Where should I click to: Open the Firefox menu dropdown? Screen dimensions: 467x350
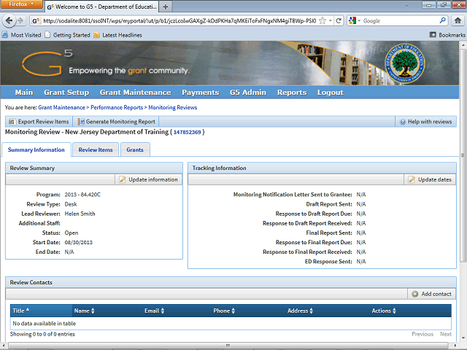(22, 4)
